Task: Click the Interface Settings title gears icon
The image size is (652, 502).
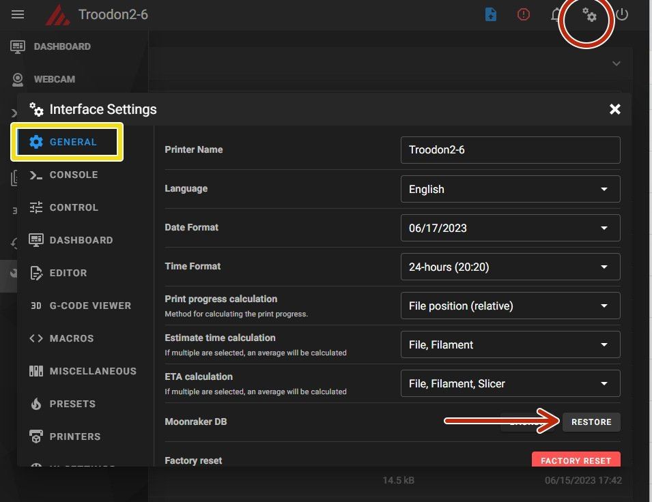Action: [x=36, y=109]
